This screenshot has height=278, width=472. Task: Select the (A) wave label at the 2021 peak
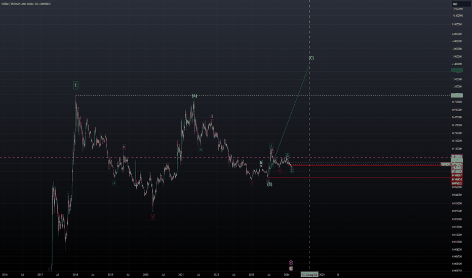[x=194, y=96]
